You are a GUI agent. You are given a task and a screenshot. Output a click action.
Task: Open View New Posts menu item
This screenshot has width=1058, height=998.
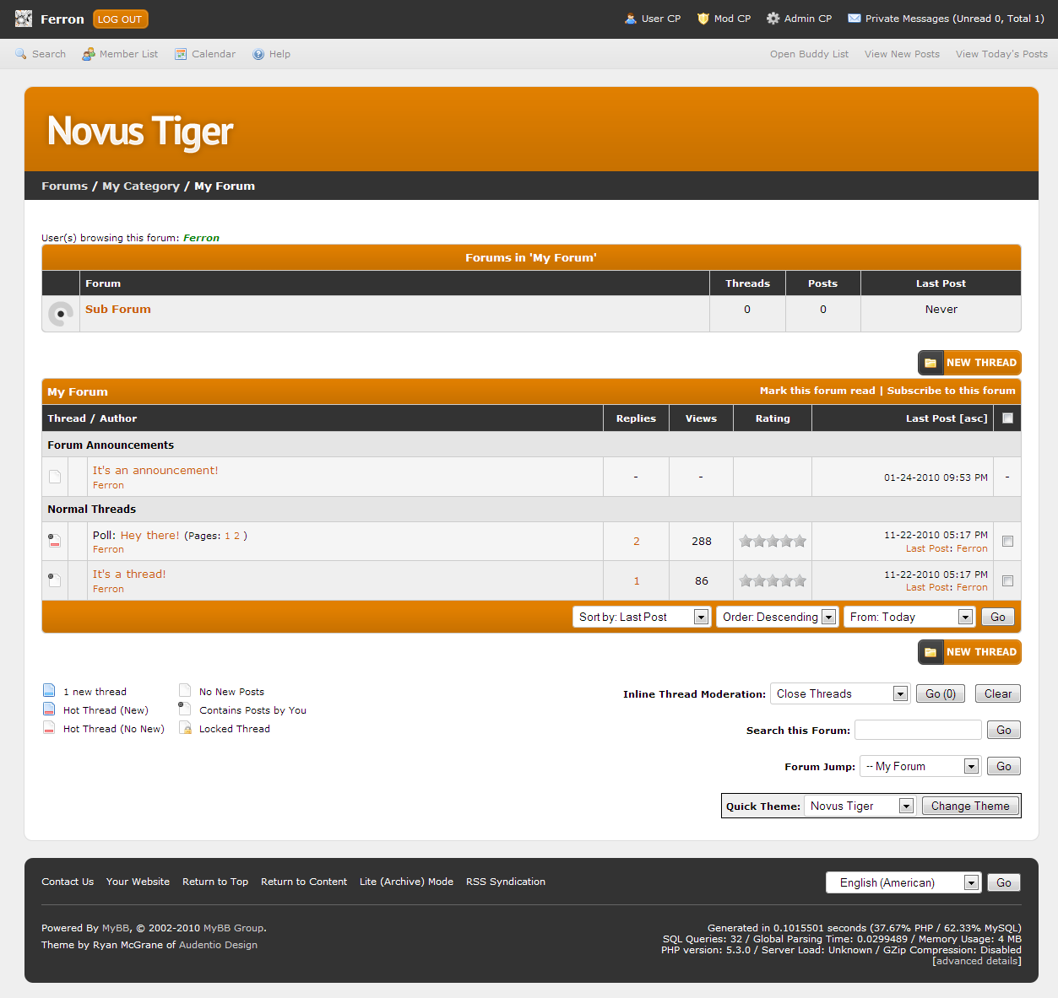click(x=902, y=54)
